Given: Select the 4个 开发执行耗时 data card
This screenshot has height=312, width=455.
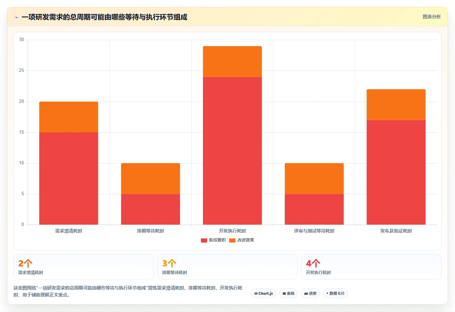Looking at the screenshot, I should 371,267.
